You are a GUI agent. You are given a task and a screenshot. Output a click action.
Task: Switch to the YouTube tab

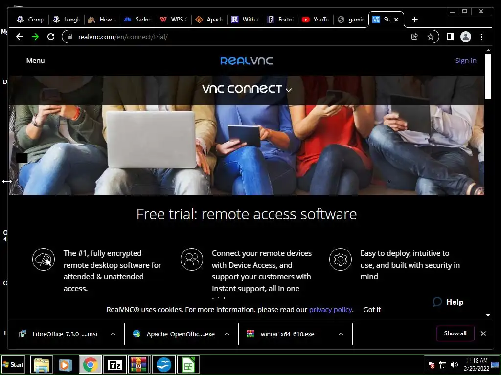tap(316, 20)
